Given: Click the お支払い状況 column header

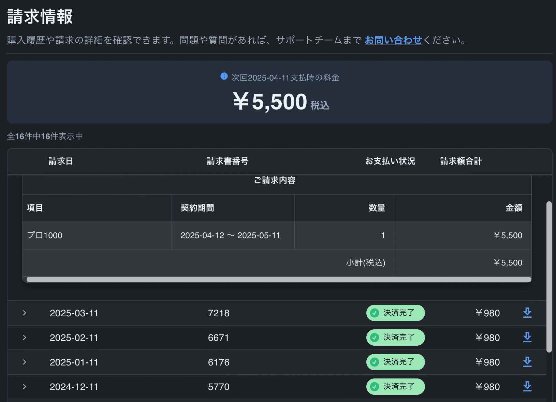Looking at the screenshot, I should pyautogui.click(x=390, y=161).
